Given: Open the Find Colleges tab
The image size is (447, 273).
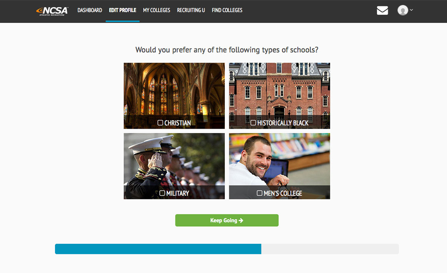Looking at the screenshot, I should click(x=227, y=10).
